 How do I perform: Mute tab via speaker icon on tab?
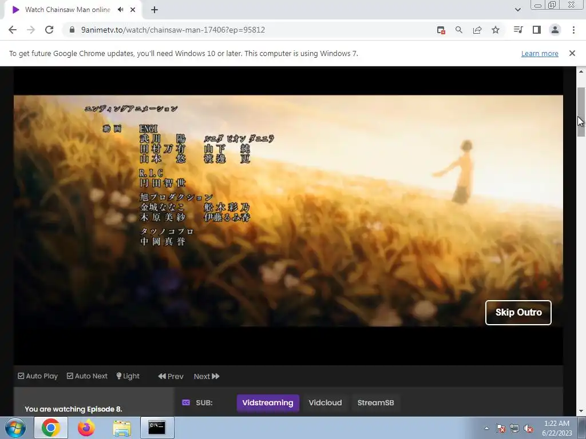[120, 10]
